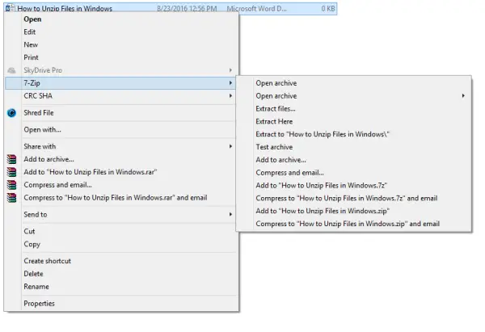Click Add to "How to Unzip Files in Windows.rar"
This screenshot has width=485, height=332.
tap(121, 172)
